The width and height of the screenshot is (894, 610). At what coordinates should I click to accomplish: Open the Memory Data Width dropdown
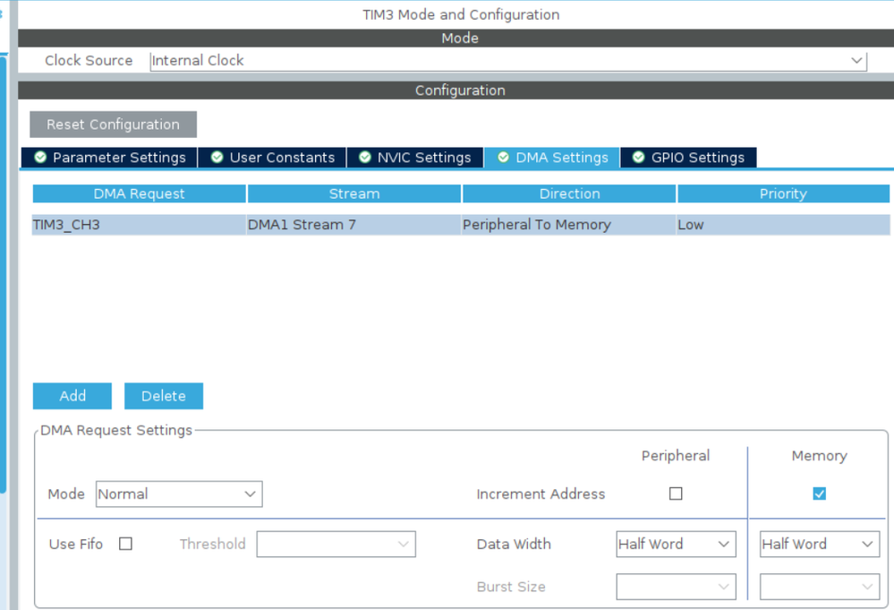[820, 545]
